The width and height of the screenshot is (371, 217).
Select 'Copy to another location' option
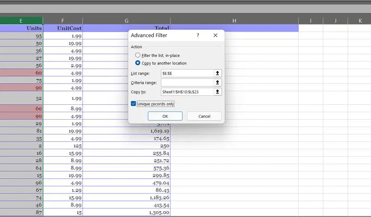(x=138, y=63)
